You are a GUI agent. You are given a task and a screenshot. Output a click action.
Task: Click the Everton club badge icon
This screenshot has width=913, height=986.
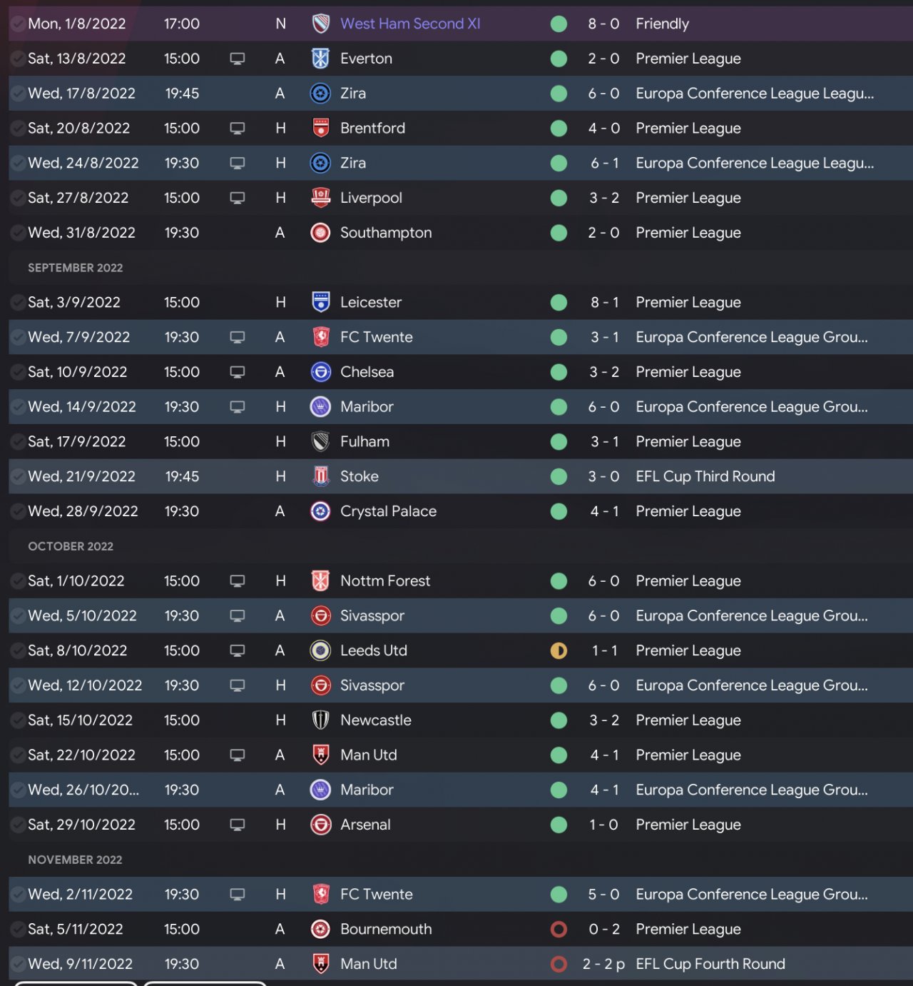321,59
